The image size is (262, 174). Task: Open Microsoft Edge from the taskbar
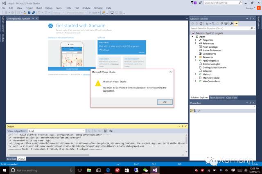point(108,170)
